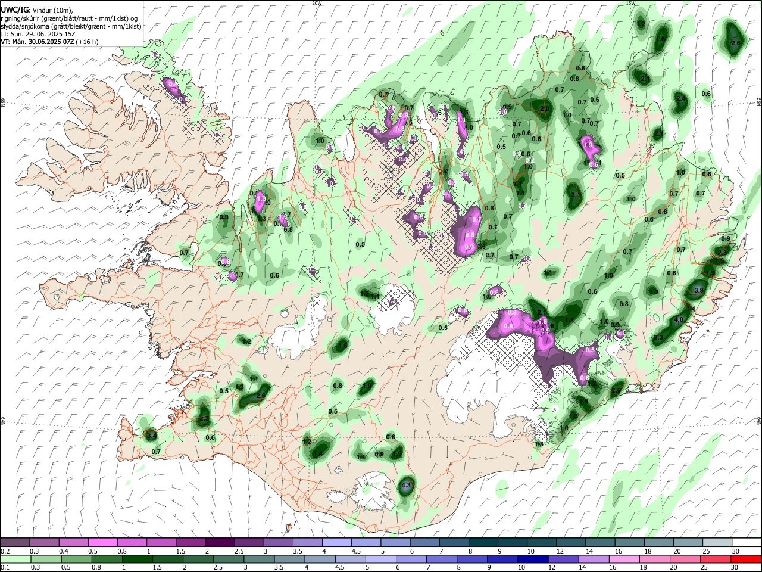This screenshot has height=572, width=762.
Task: Click the 'slydda/snjókoma' legend description line
Action: click(71, 26)
